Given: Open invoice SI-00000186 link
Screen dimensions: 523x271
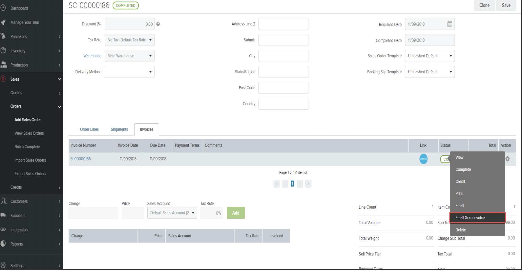Looking at the screenshot, I should (x=81, y=158).
